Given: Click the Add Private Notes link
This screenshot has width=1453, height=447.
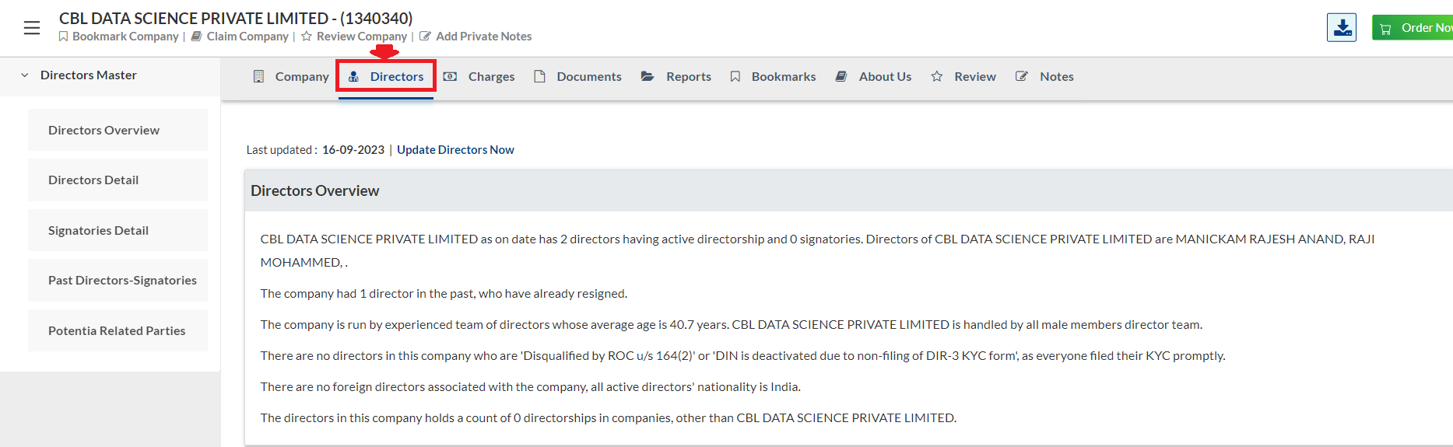Looking at the screenshot, I should click(x=484, y=37).
